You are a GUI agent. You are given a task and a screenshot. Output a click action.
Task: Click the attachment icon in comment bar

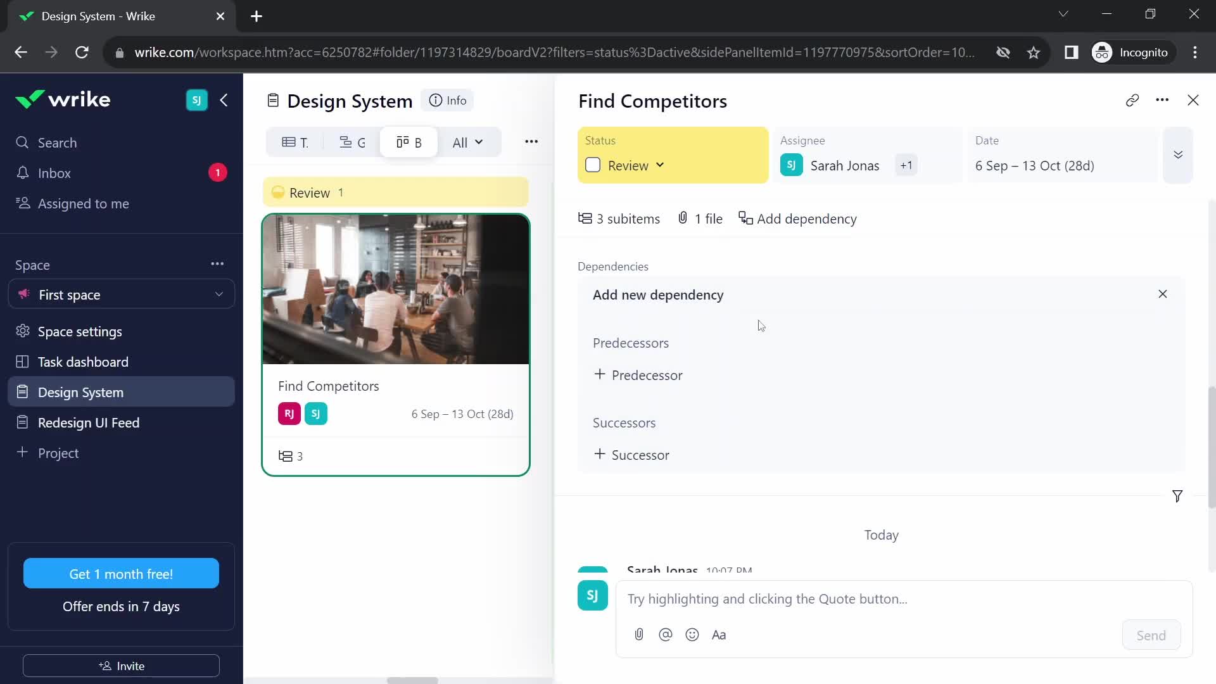tap(638, 635)
